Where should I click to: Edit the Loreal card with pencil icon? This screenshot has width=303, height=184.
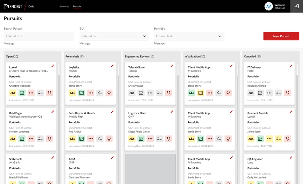pos(53,66)
